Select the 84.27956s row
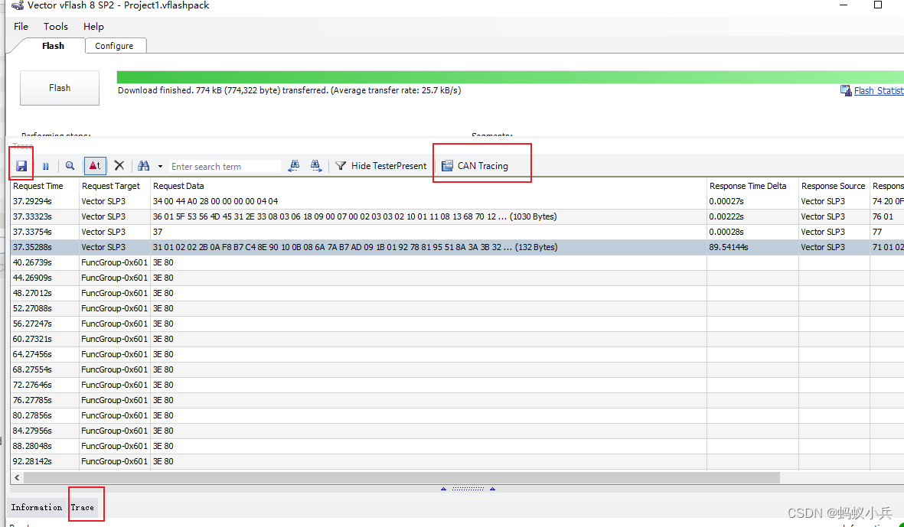 tap(457, 431)
